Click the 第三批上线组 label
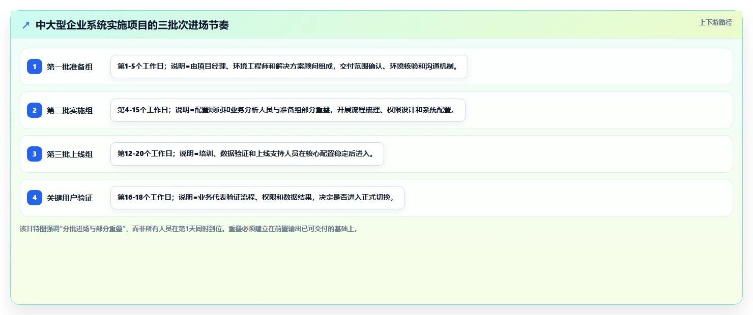This screenshot has width=753, height=315. (x=70, y=154)
